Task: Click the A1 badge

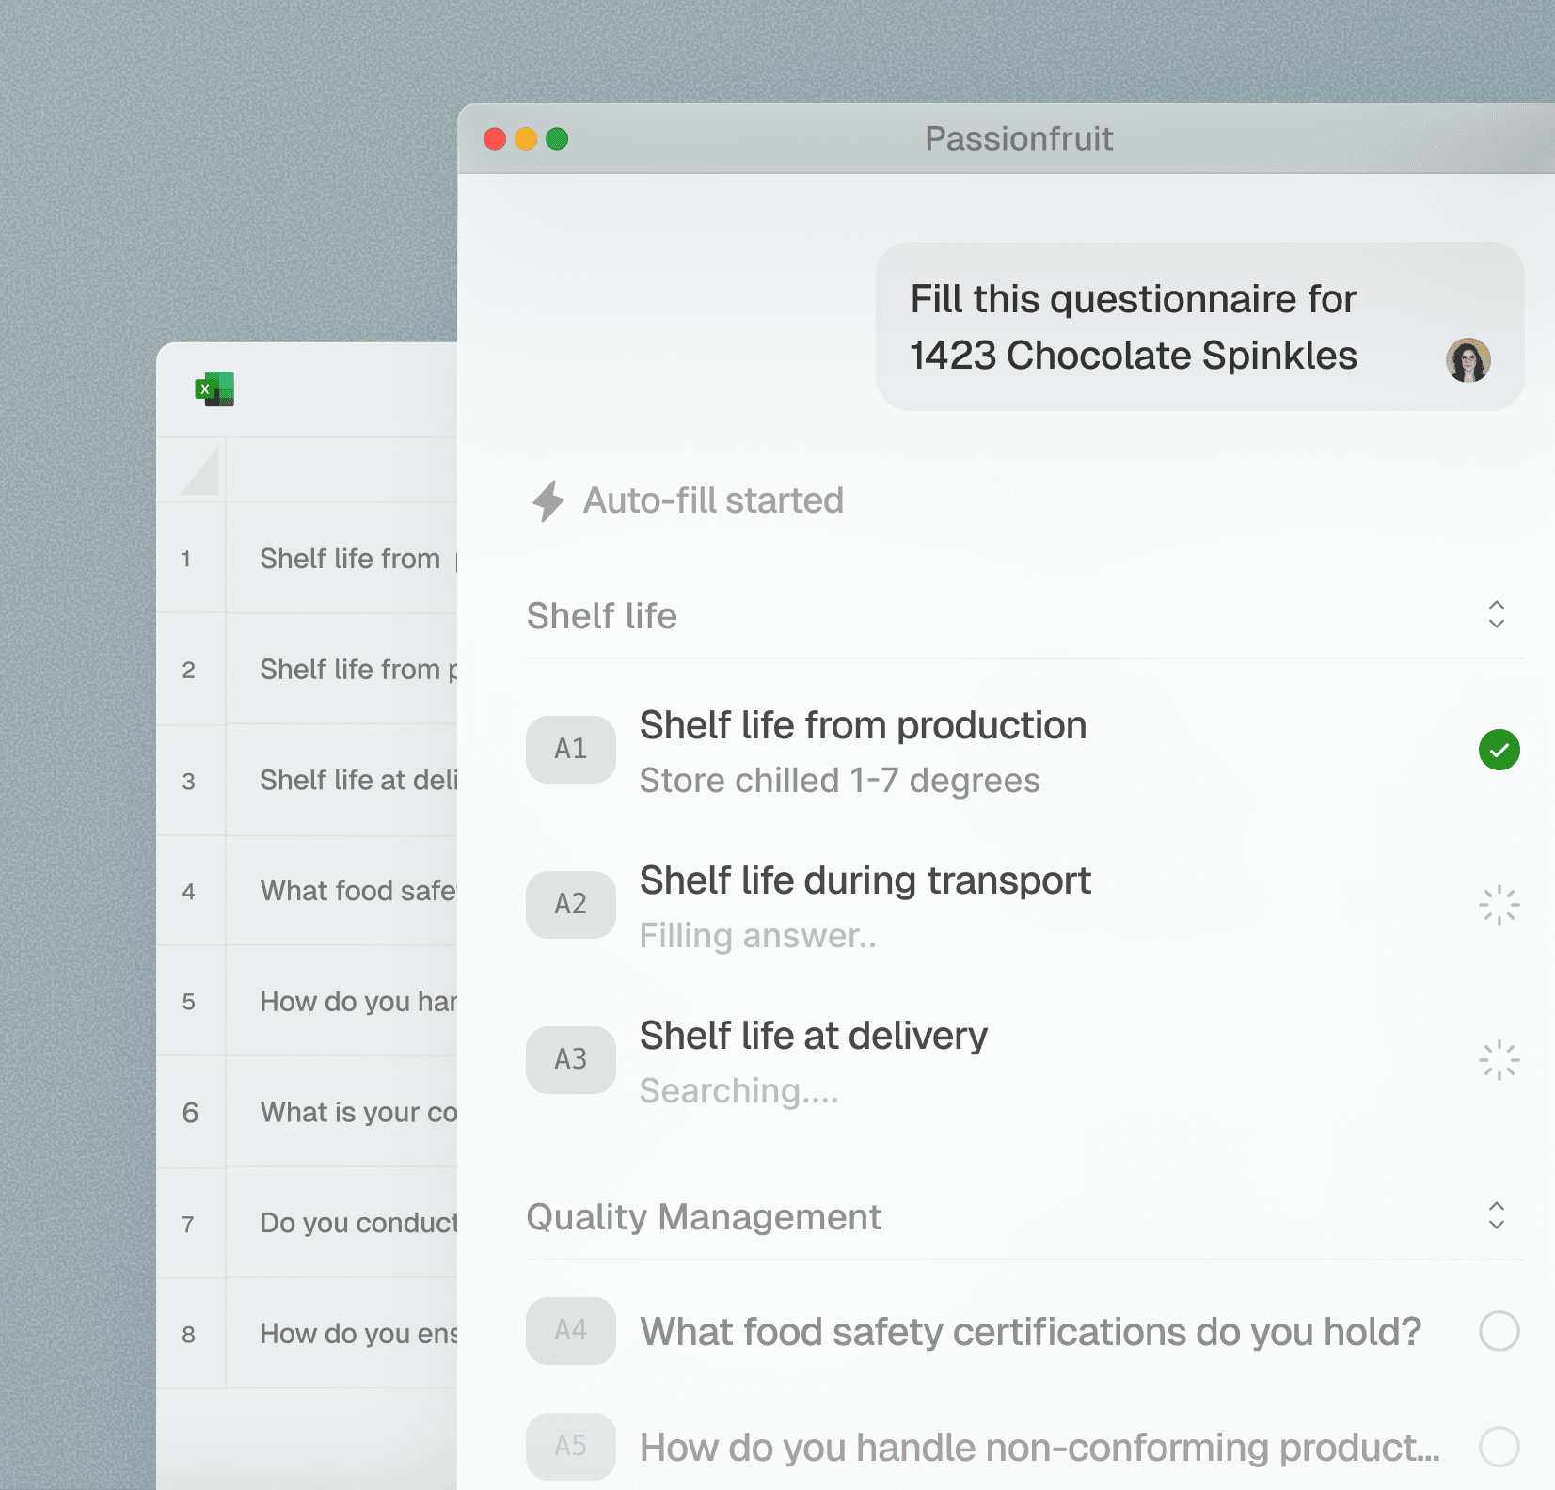Action: 571,750
